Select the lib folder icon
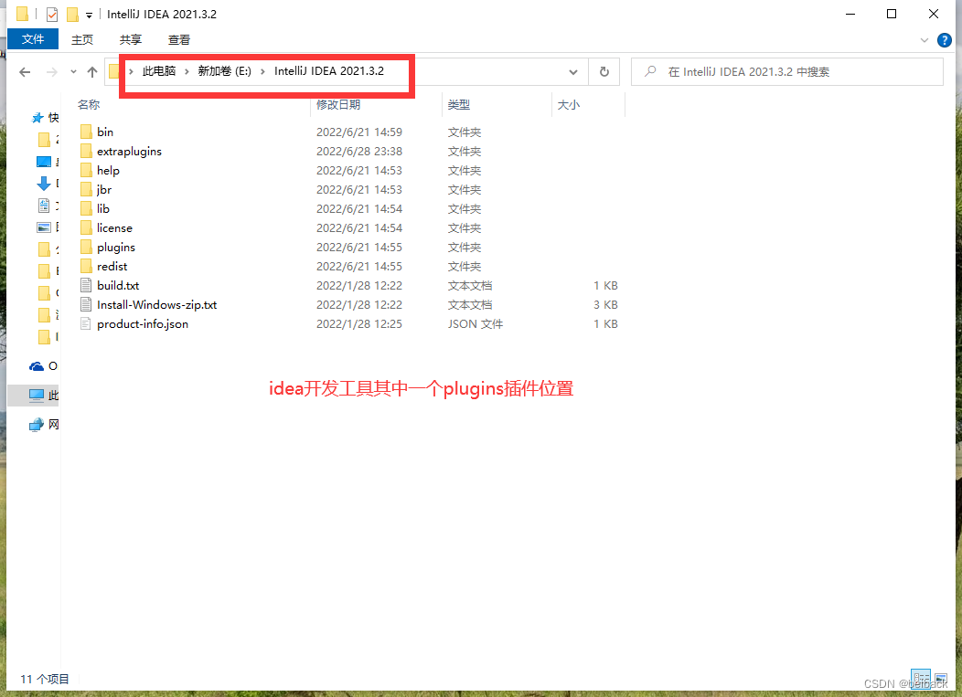Image resolution: width=962 pixels, height=697 pixels. point(86,208)
